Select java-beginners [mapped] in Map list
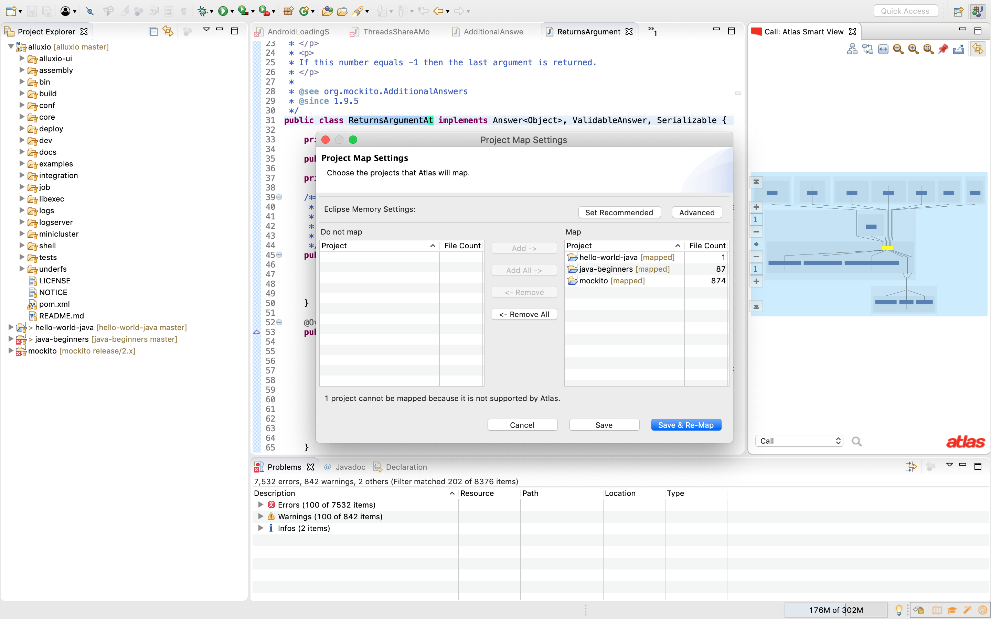 [646, 269]
